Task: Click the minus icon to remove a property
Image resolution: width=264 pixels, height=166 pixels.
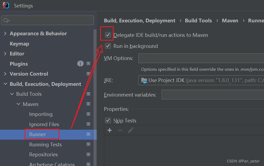Action: click(x=120, y=130)
